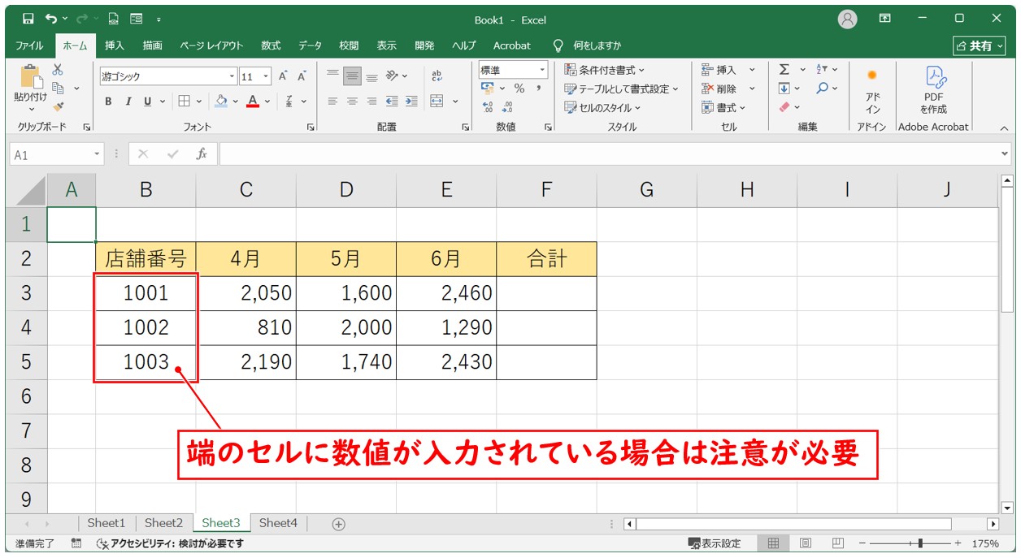Image resolution: width=1021 pixels, height=558 pixels.
Task: Click the Increase Indent icon
Action: point(411,102)
